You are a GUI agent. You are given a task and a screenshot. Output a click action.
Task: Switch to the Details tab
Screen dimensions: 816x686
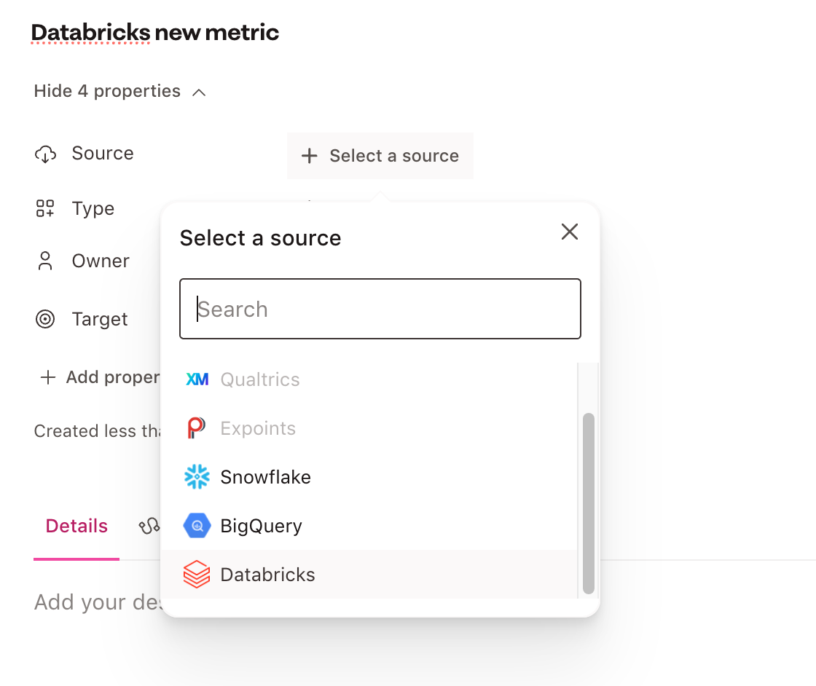click(76, 527)
